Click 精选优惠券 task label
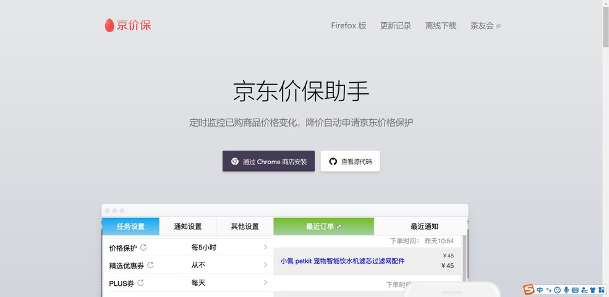609x297 pixels. [x=126, y=266]
